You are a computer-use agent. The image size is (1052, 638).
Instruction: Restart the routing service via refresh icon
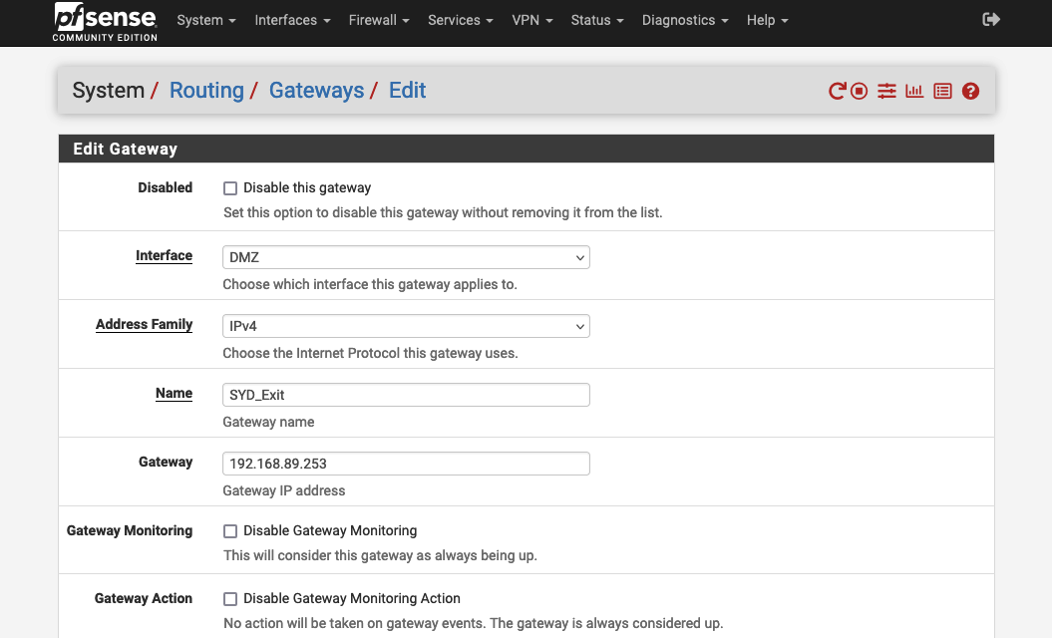[x=836, y=91]
